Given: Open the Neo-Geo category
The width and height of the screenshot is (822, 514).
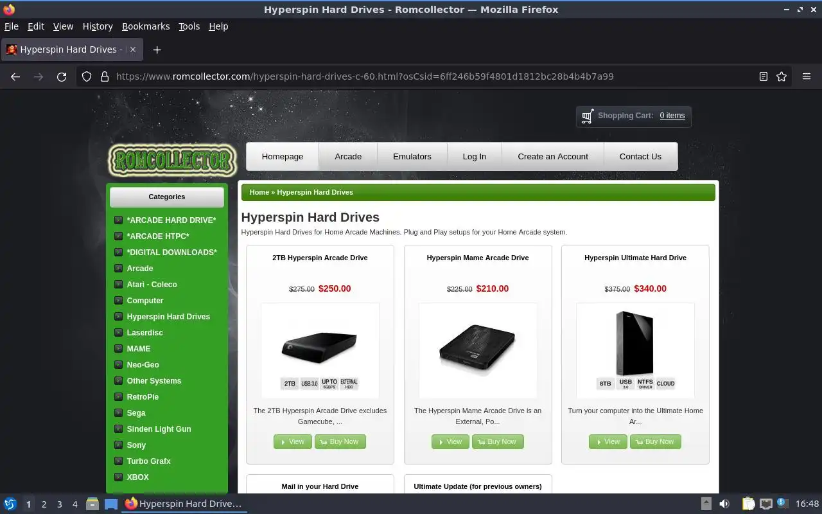Looking at the screenshot, I should 143,364.
